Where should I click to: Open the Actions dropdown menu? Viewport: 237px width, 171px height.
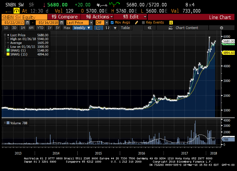(97, 17)
